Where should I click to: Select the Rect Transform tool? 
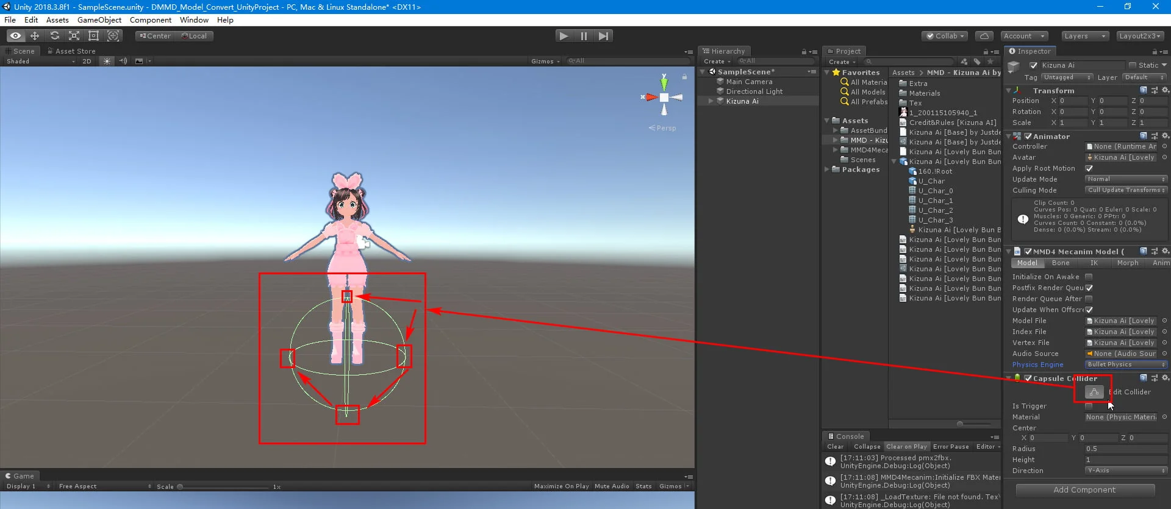(93, 36)
